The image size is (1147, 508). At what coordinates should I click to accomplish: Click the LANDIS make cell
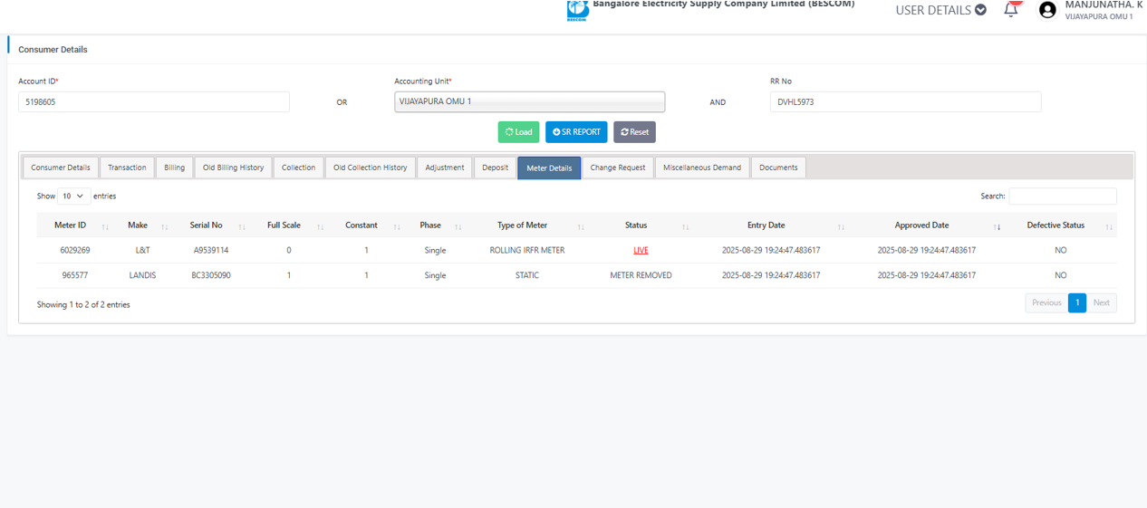tap(142, 275)
